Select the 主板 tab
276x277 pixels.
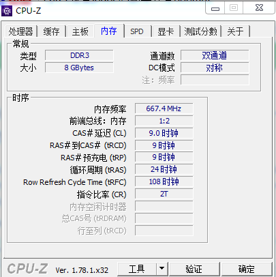[x=80, y=31]
